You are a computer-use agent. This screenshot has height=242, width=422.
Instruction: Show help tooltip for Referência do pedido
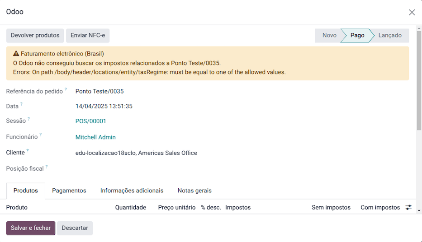pos(66,90)
